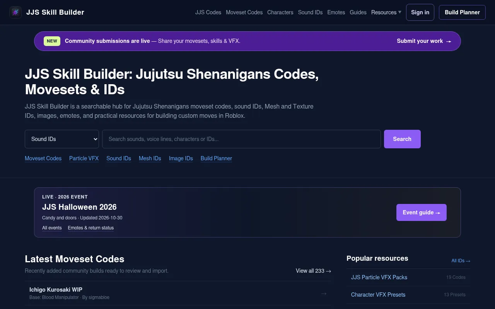Follow the Moveset Codes quick link

pos(43,158)
